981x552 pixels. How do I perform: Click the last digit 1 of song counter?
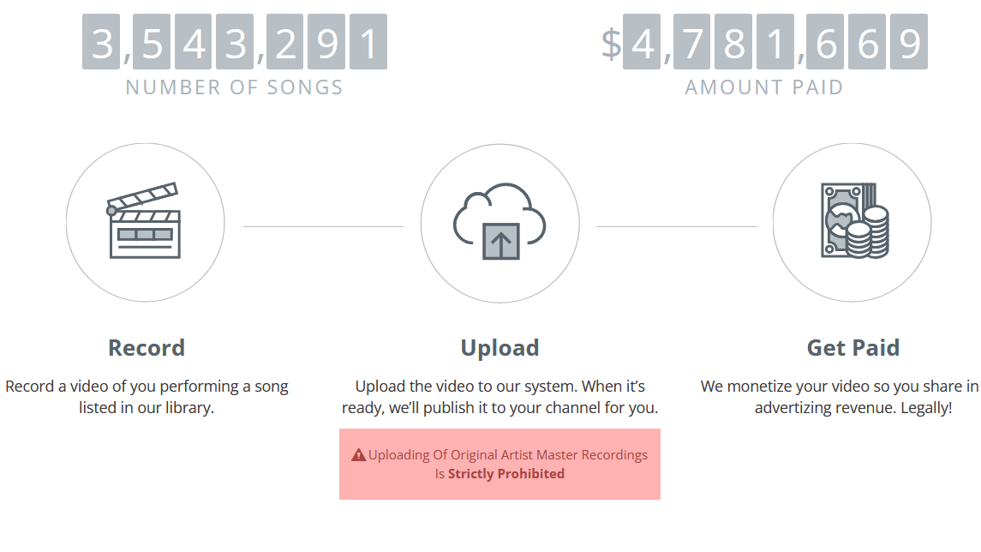click(x=368, y=41)
